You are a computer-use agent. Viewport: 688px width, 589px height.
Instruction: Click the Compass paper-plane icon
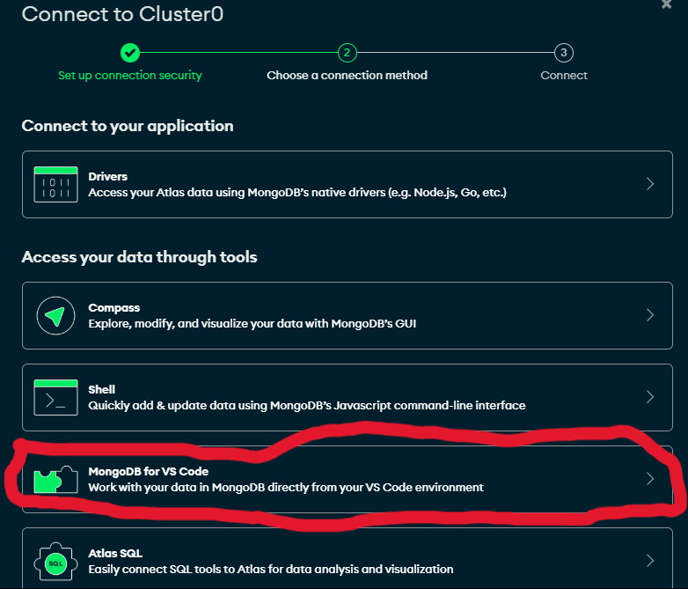point(55,316)
